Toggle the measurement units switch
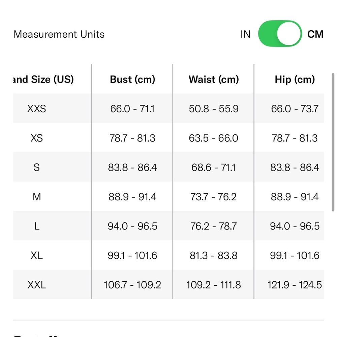The height and width of the screenshot is (337, 337). (280, 34)
